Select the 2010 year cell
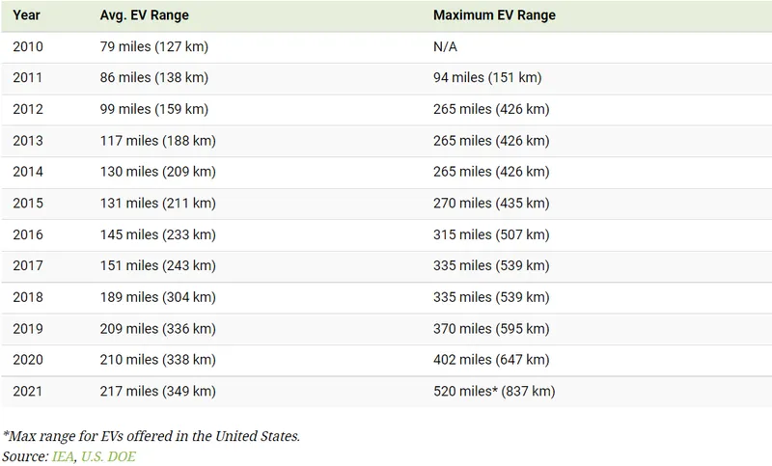This screenshot has width=772, height=466. (28, 46)
